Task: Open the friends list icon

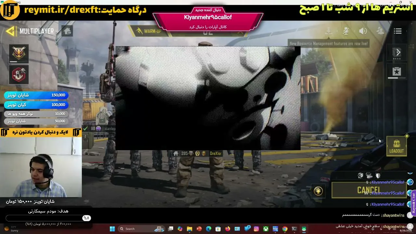Action: click(x=380, y=31)
